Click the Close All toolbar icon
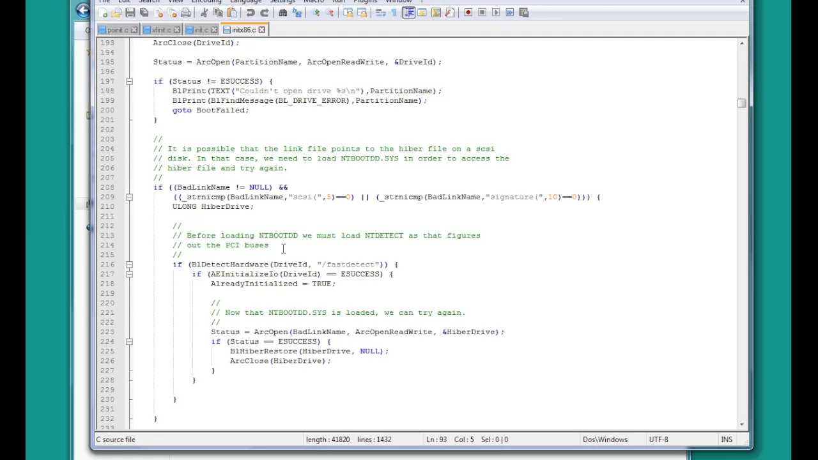 coord(172,12)
